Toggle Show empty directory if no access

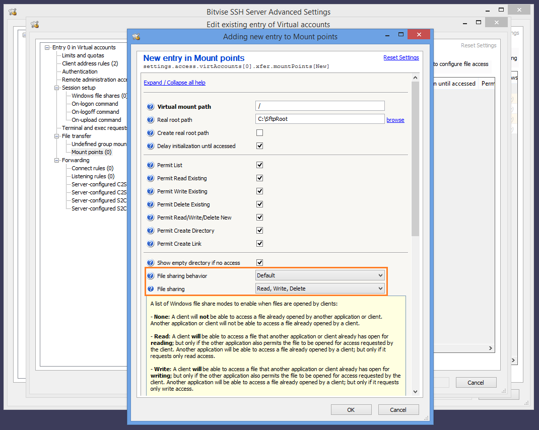(x=260, y=263)
